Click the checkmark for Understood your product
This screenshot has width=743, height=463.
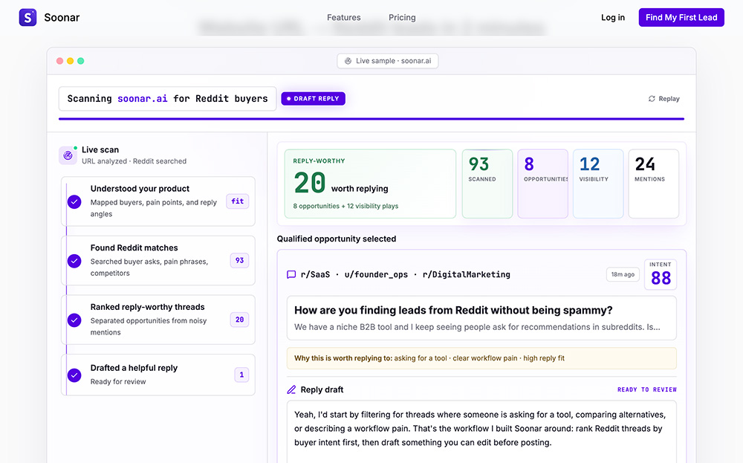tap(74, 202)
